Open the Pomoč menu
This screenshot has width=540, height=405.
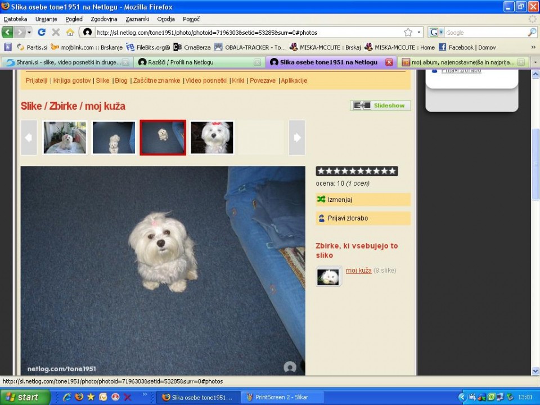coord(191,19)
